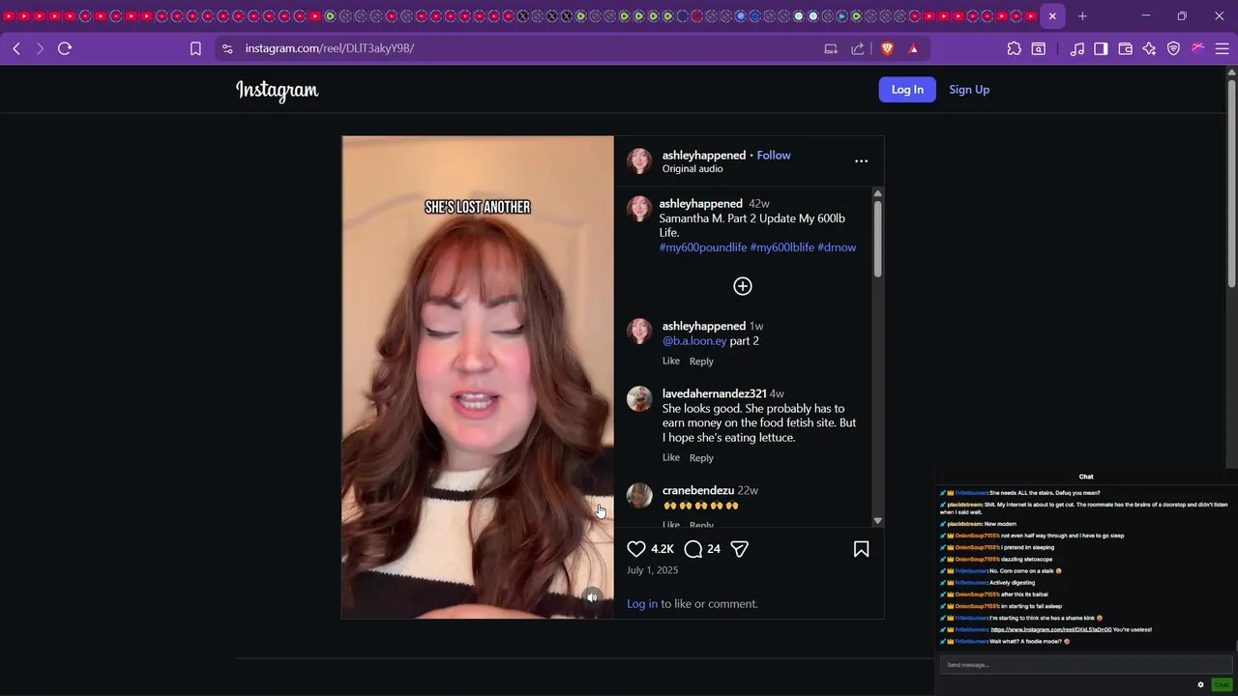
Task: Share the reel with the paper plane icon
Action: pos(740,549)
